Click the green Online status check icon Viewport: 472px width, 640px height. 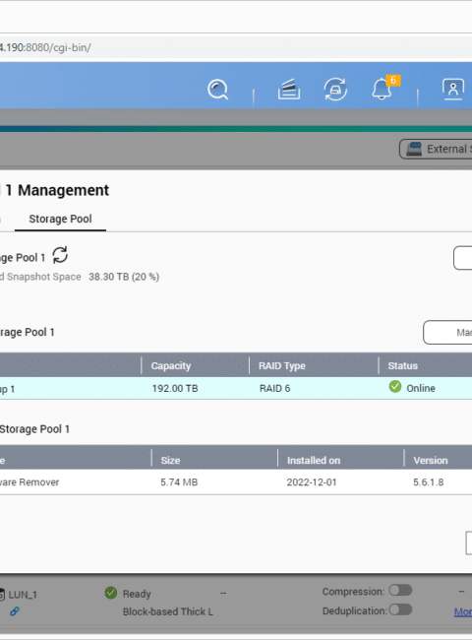coord(395,387)
